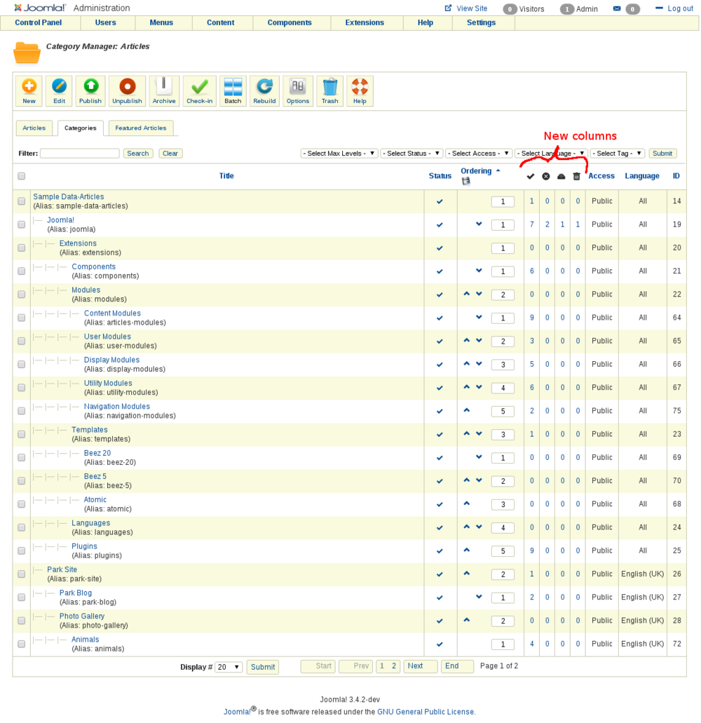Switch to the Featured Articles tab
Screen dimensions: 701x723
141,128
